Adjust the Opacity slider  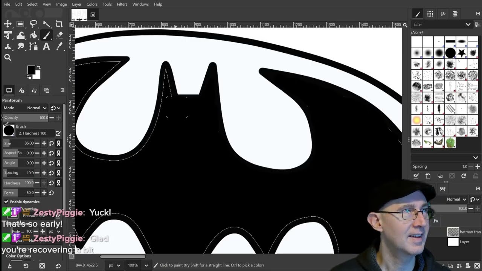pyautogui.click(x=26, y=117)
